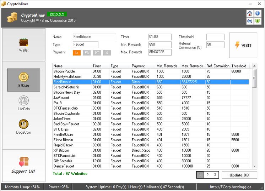Select the JazFaucet row
The width and height of the screenshot is (265, 191).
(x=151, y=98)
